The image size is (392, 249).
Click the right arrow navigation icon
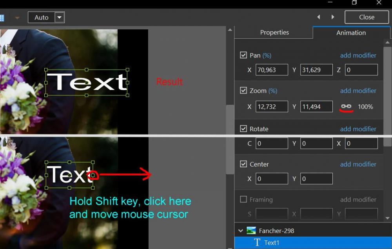(x=333, y=17)
